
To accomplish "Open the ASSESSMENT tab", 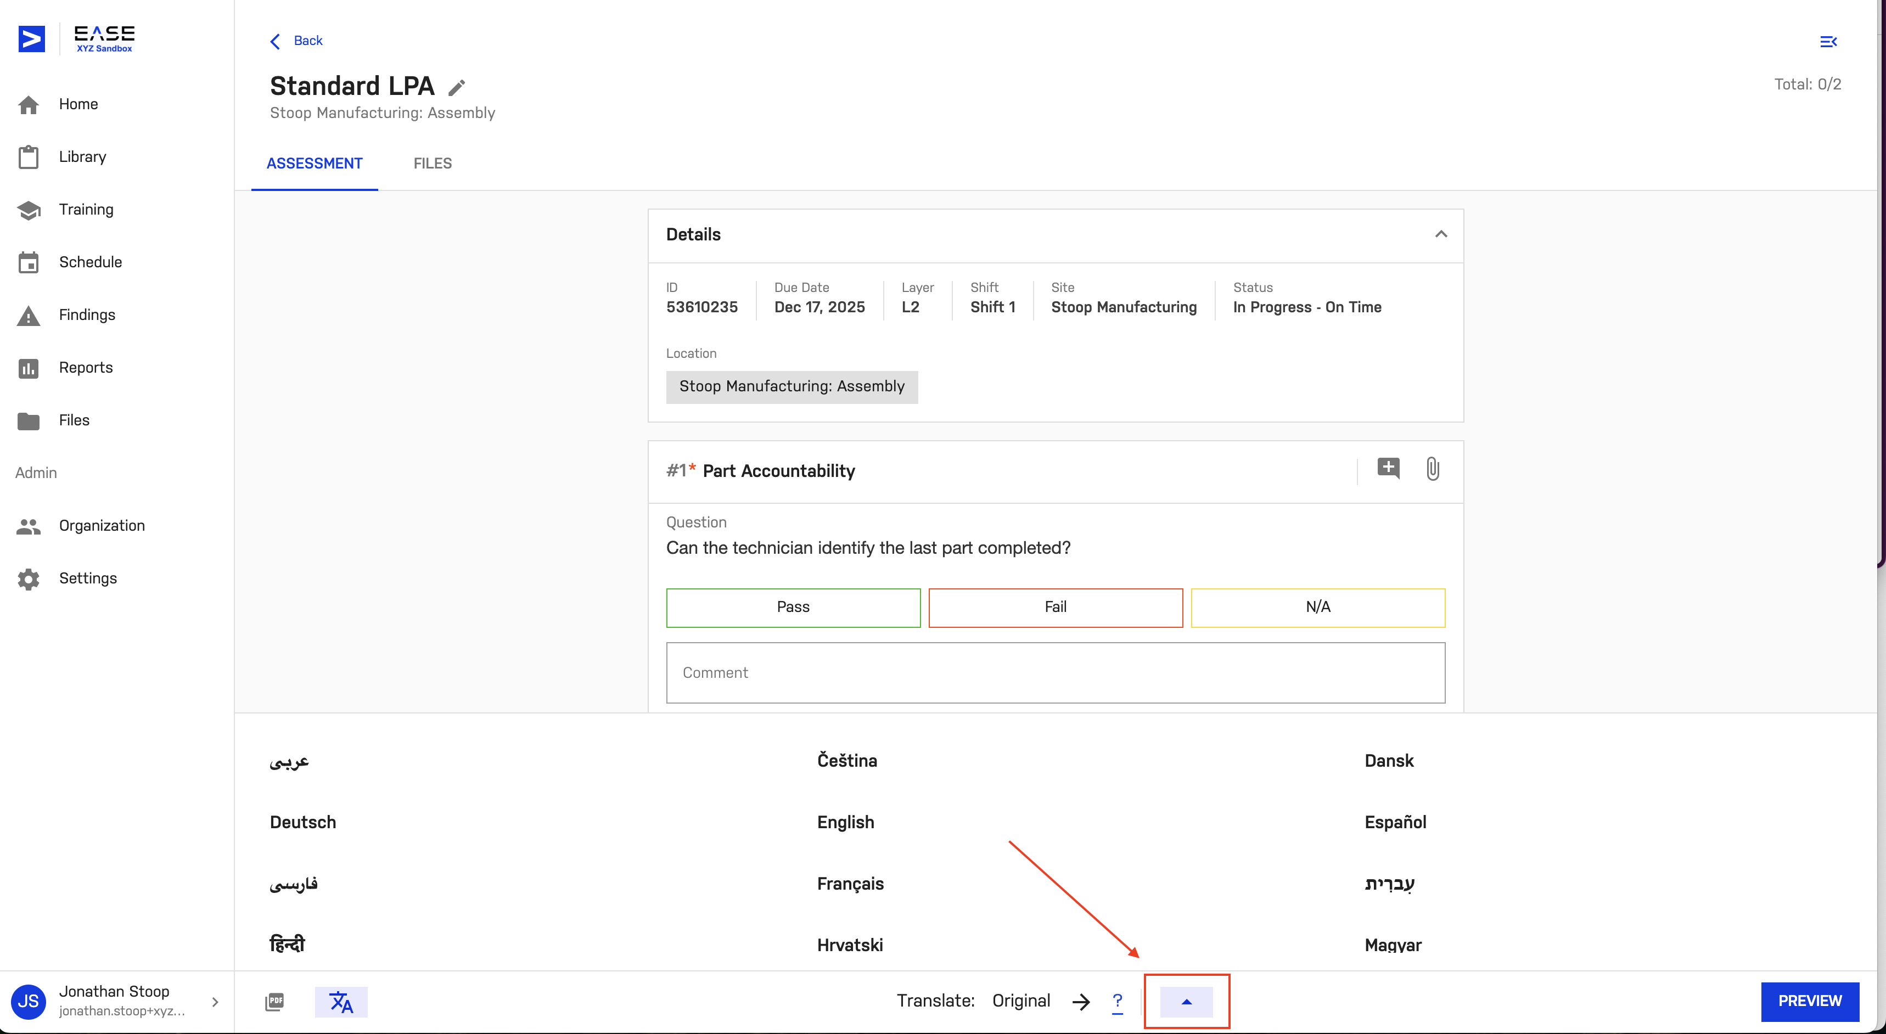I will click(315, 164).
